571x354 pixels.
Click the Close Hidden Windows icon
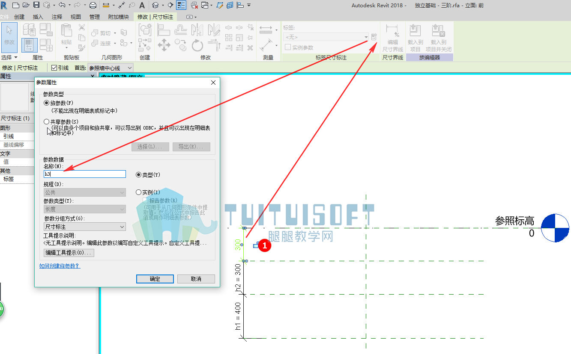194,5
